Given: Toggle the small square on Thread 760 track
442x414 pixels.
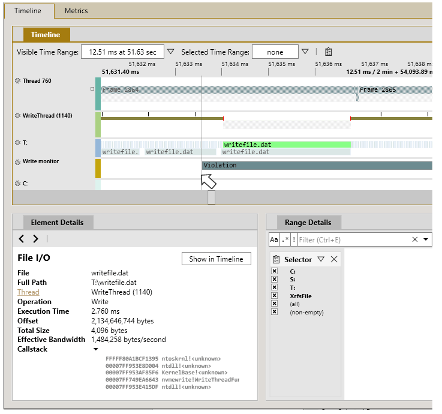Looking at the screenshot, I should pyautogui.click(x=92, y=89).
